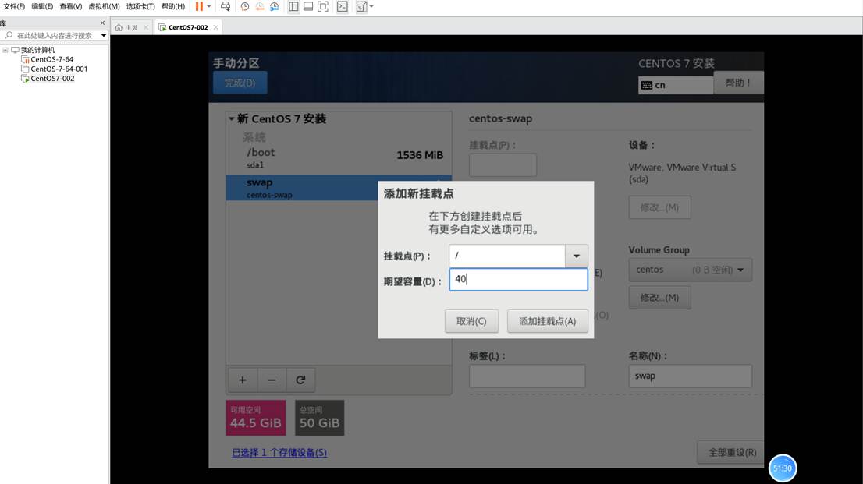The height and width of the screenshot is (484, 863).
Task: Click the reload storage configuration icon
Action: coord(300,380)
